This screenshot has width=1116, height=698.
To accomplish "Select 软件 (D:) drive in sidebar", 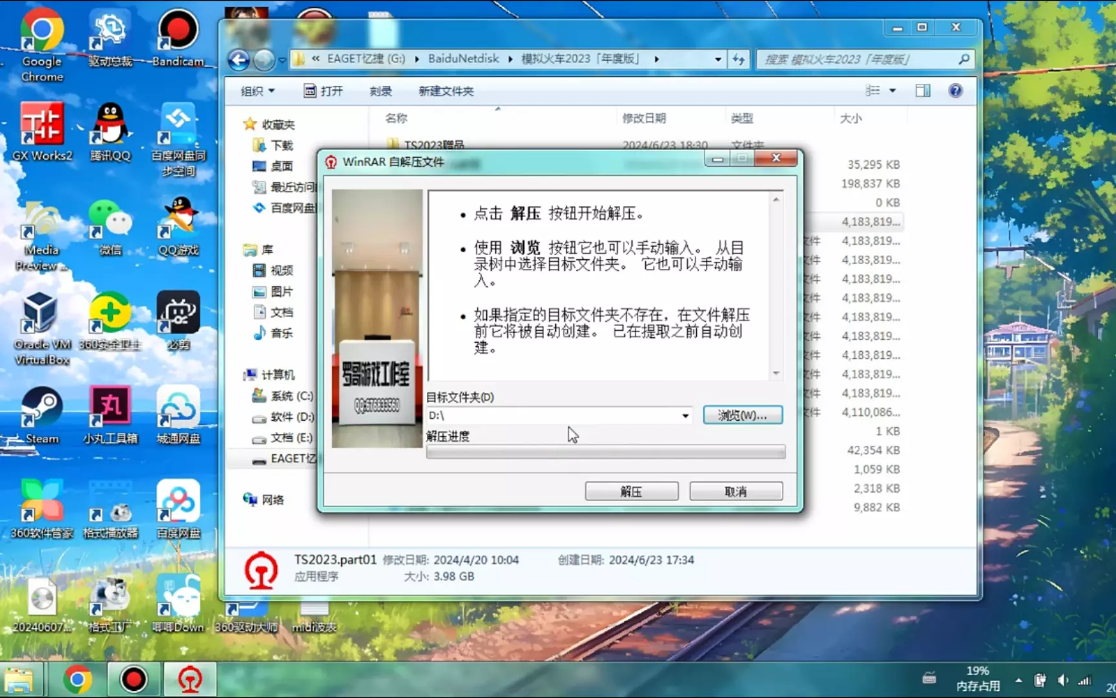I will [284, 417].
